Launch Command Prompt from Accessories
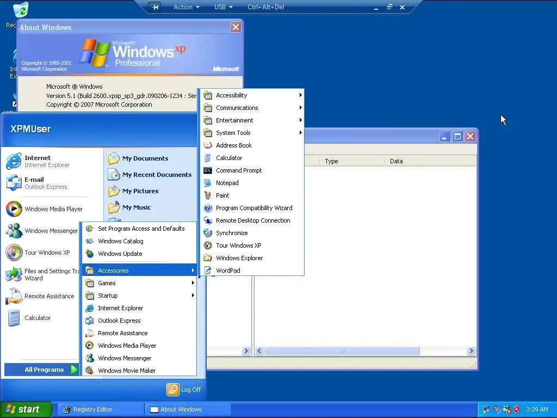 click(x=252, y=170)
